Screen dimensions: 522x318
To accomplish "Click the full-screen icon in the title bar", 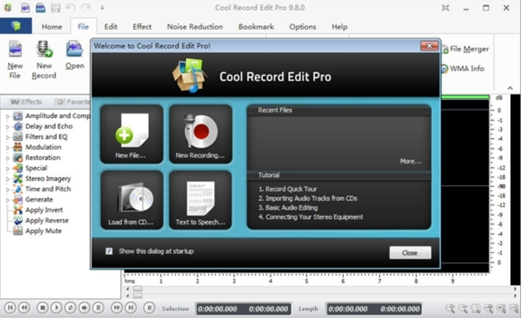I will click(x=445, y=8).
